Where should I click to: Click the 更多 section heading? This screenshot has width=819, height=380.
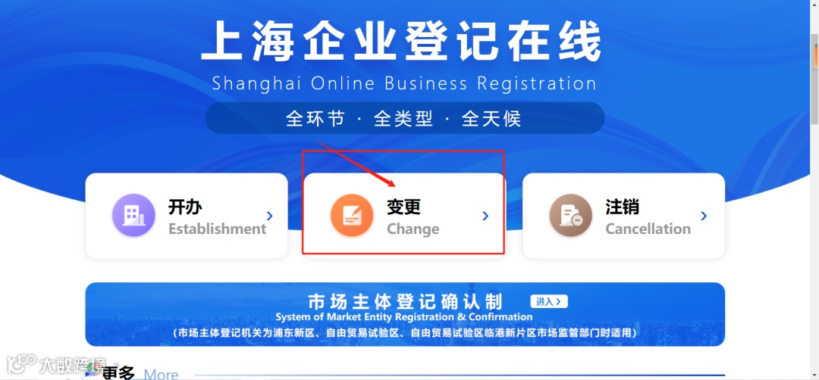[118, 373]
